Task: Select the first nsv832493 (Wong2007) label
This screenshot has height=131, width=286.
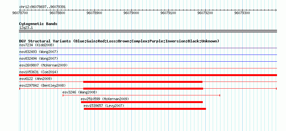Action: [x=39, y=52]
